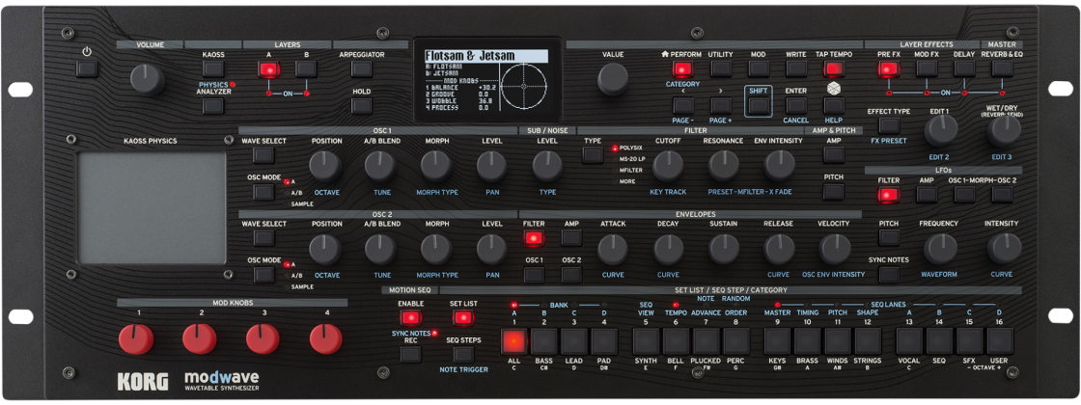Toggle Layer B button
Image resolution: width=1081 pixels, height=405 pixels.
(x=306, y=68)
